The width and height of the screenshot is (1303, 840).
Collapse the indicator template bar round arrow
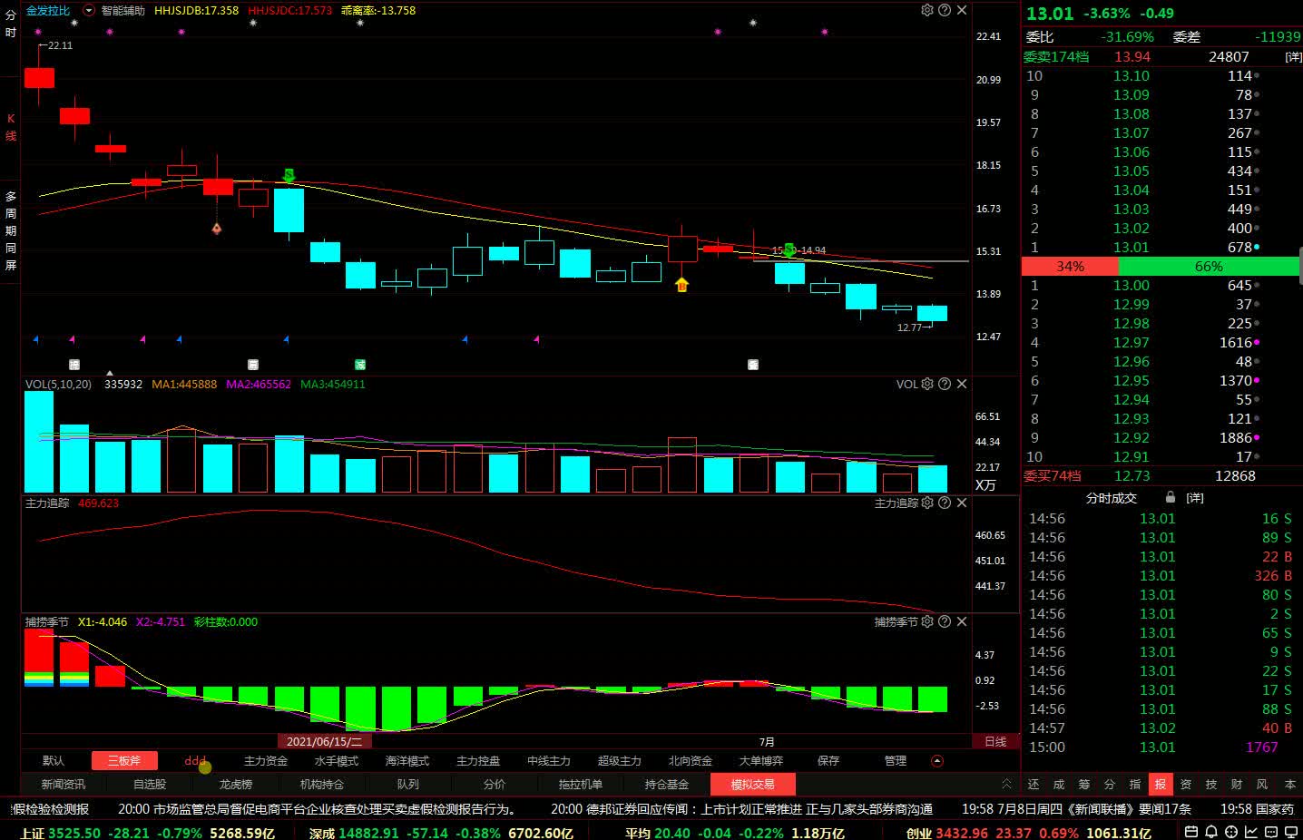click(x=937, y=761)
